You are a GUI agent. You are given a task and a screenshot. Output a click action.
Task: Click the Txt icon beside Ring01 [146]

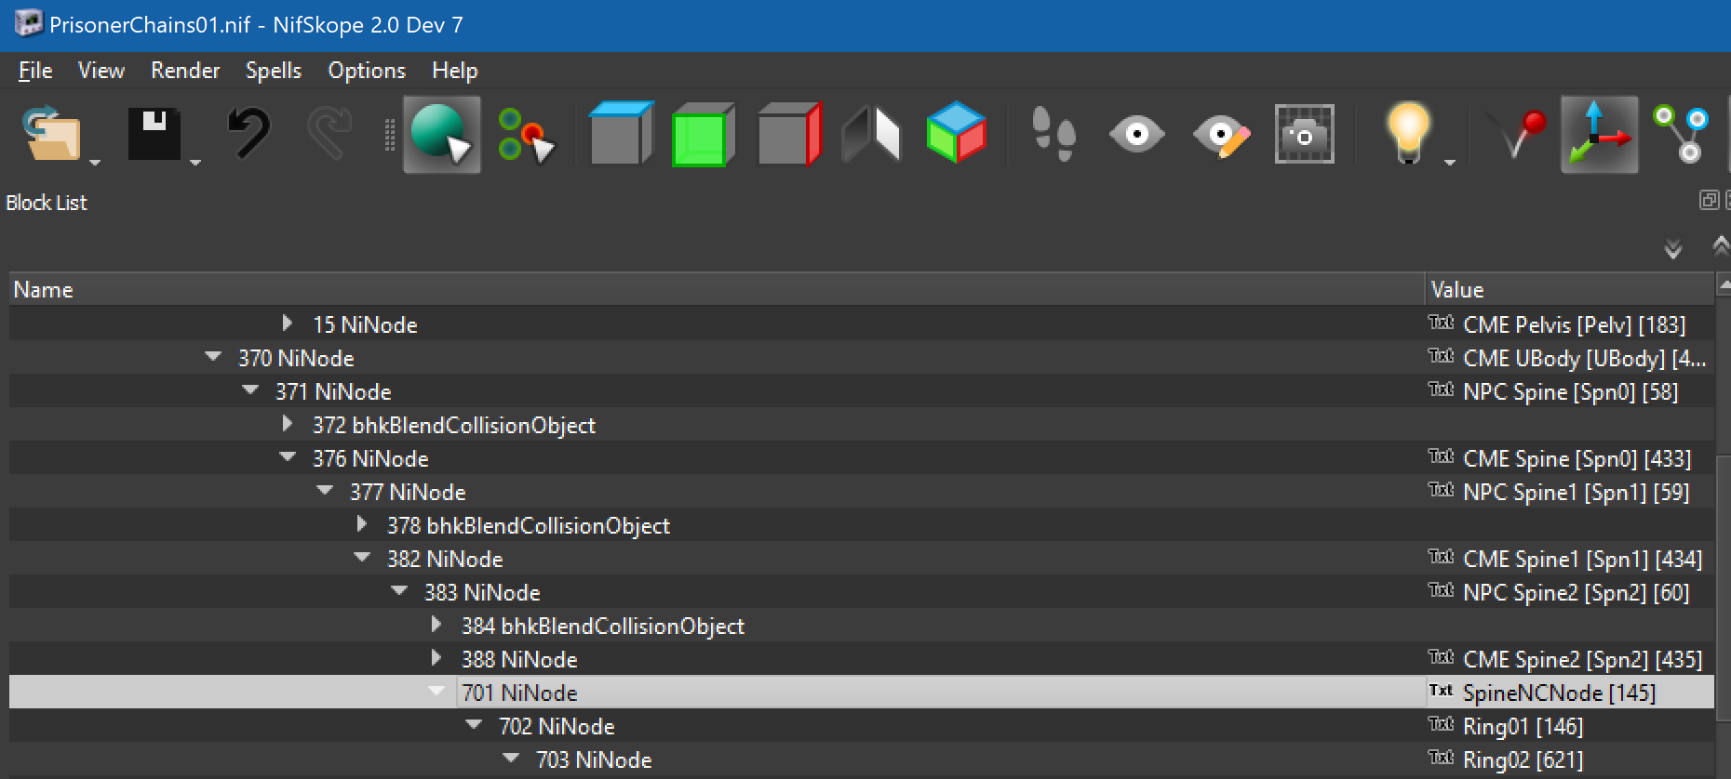pos(1441,724)
